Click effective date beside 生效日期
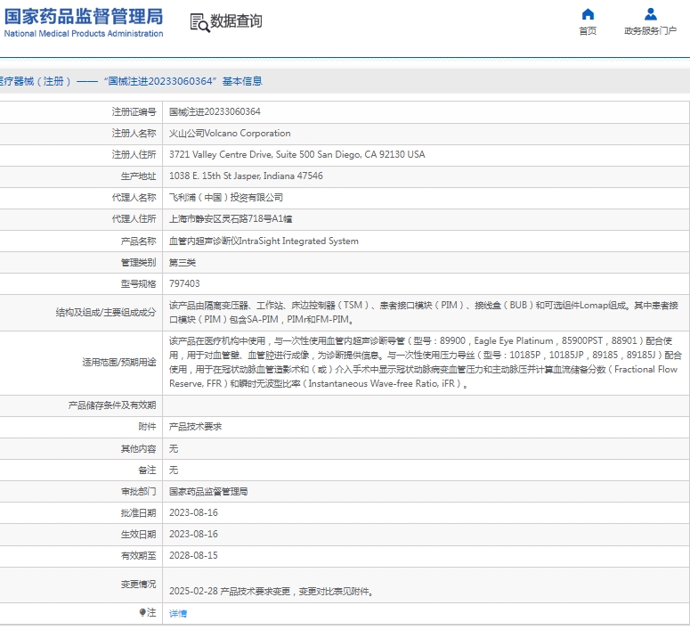Screen dimensions: 690x630 193,534
